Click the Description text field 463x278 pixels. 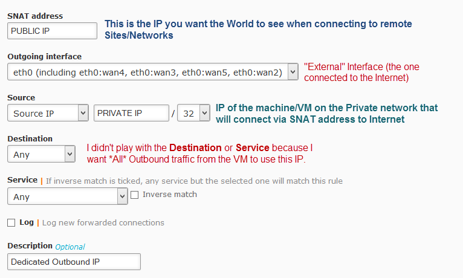75,262
